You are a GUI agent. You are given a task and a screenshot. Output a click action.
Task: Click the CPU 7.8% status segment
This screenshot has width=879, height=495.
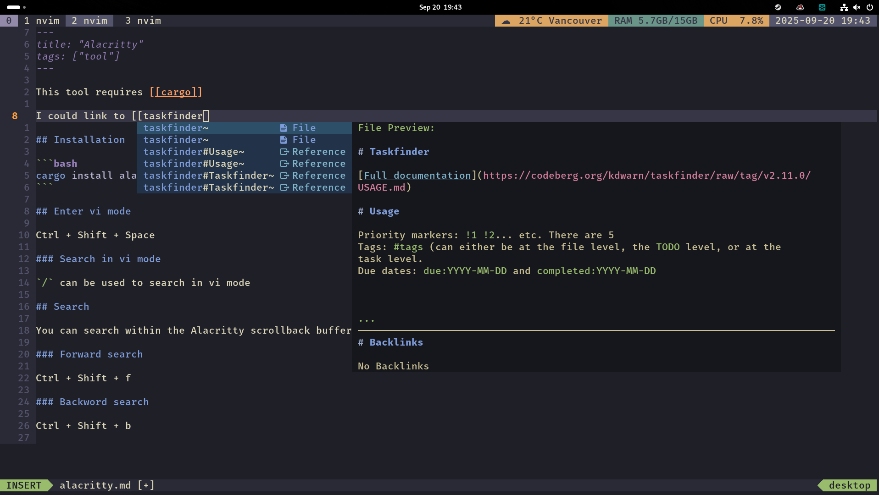[736, 21]
